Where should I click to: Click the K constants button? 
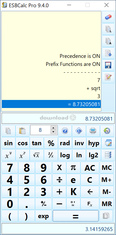click(74, 192)
